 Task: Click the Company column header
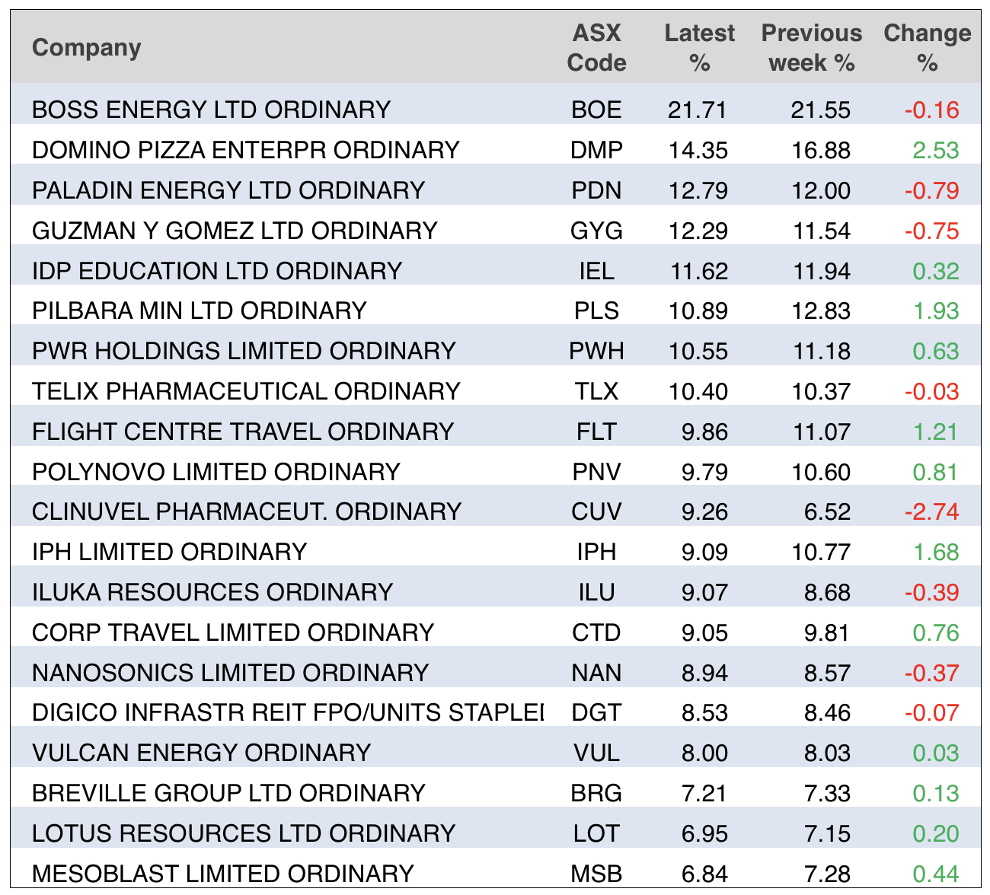(x=87, y=47)
